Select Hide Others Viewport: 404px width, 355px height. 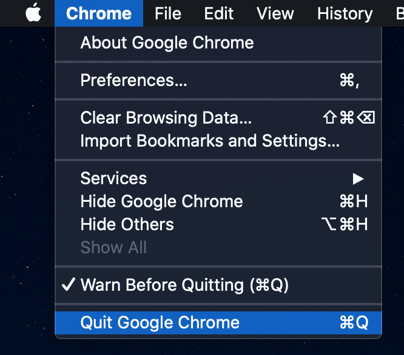click(218, 224)
